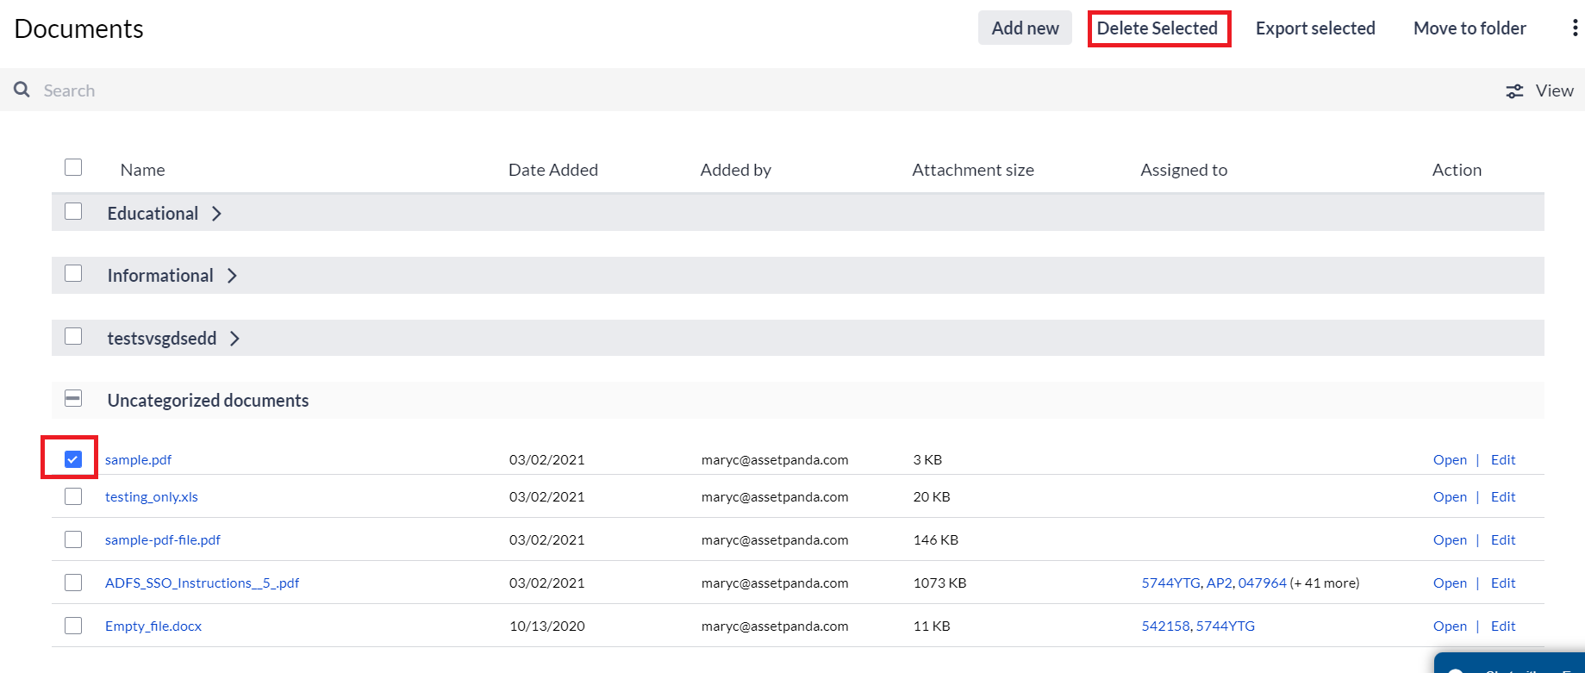Check the testing_only.xls checkbox
Screen dimensions: 1585x673
[x=73, y=496]
